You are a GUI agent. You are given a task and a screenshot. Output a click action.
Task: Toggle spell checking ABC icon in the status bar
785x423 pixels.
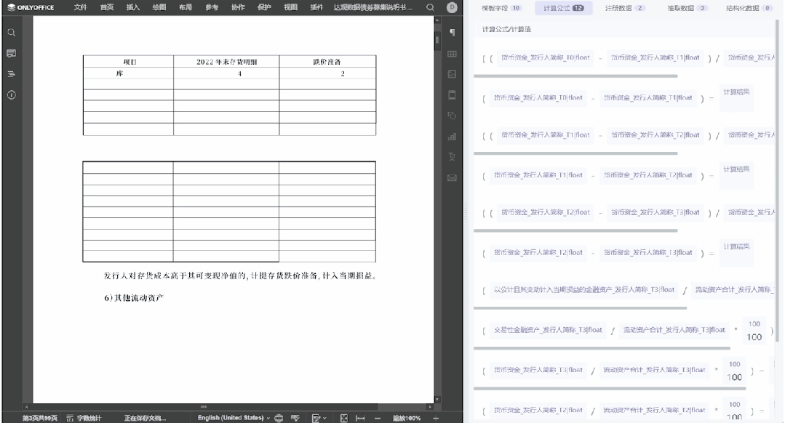pos(295,418)
